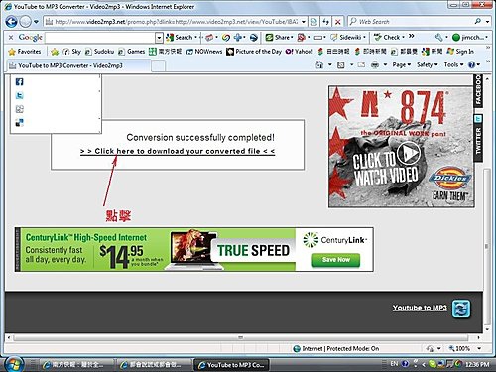
Task: Close the Google toolbar with the X
Action: pyautogui.click(x=11, y=37)
